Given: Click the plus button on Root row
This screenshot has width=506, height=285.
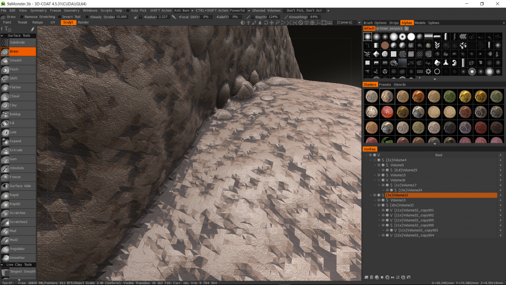Looking at the screenshot, I should pos(501,155).
